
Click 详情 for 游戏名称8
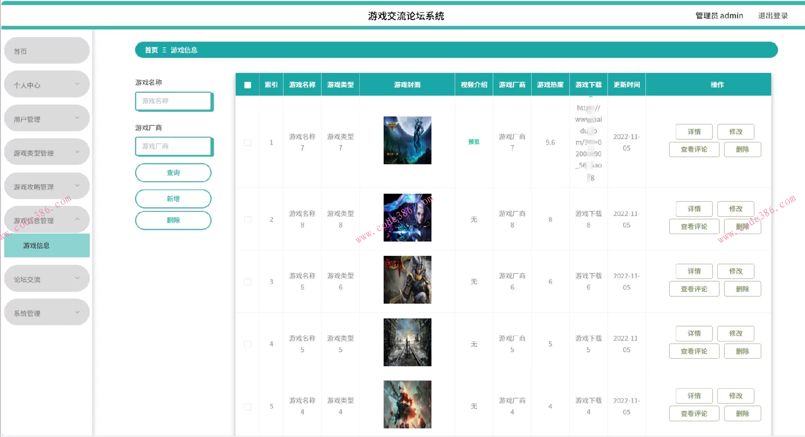click(694, 208)
